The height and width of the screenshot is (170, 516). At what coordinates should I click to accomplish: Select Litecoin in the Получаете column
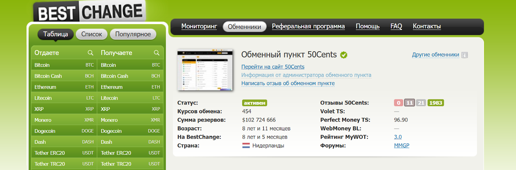(x=130, y=98)
